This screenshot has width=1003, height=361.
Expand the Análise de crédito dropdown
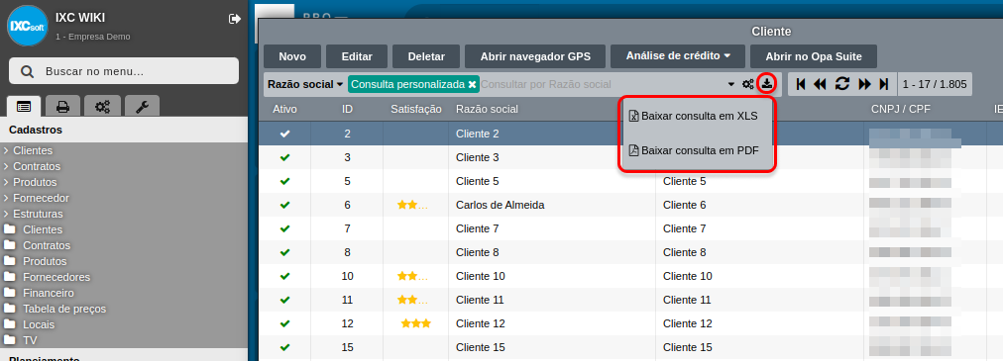[678, 56]
